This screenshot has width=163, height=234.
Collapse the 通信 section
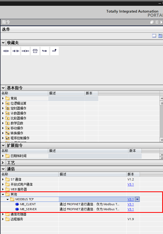click(3, 169)
